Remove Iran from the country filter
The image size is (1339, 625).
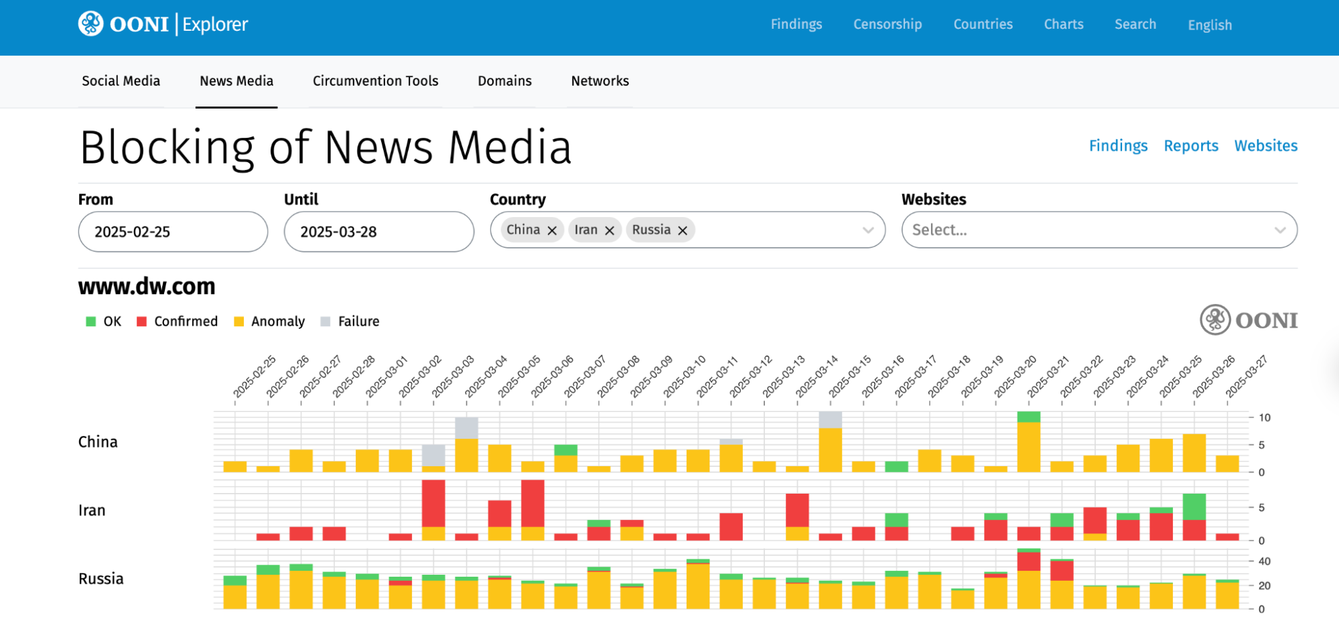(x=610, y=230)
